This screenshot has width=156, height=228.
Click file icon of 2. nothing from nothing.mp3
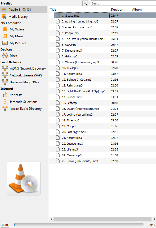58,21
